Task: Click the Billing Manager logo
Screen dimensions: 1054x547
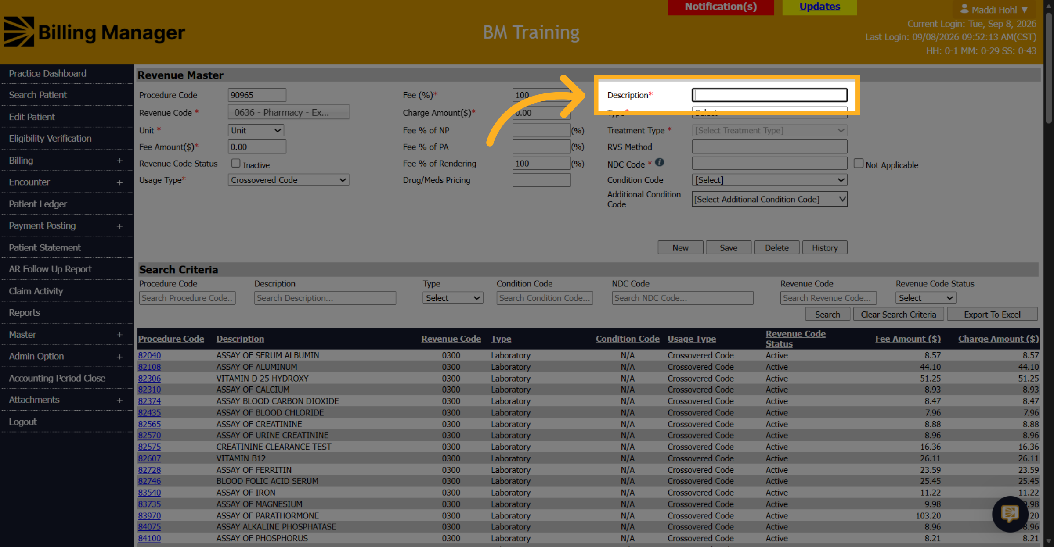Action: pyautogui.click(x=94, y=32)
